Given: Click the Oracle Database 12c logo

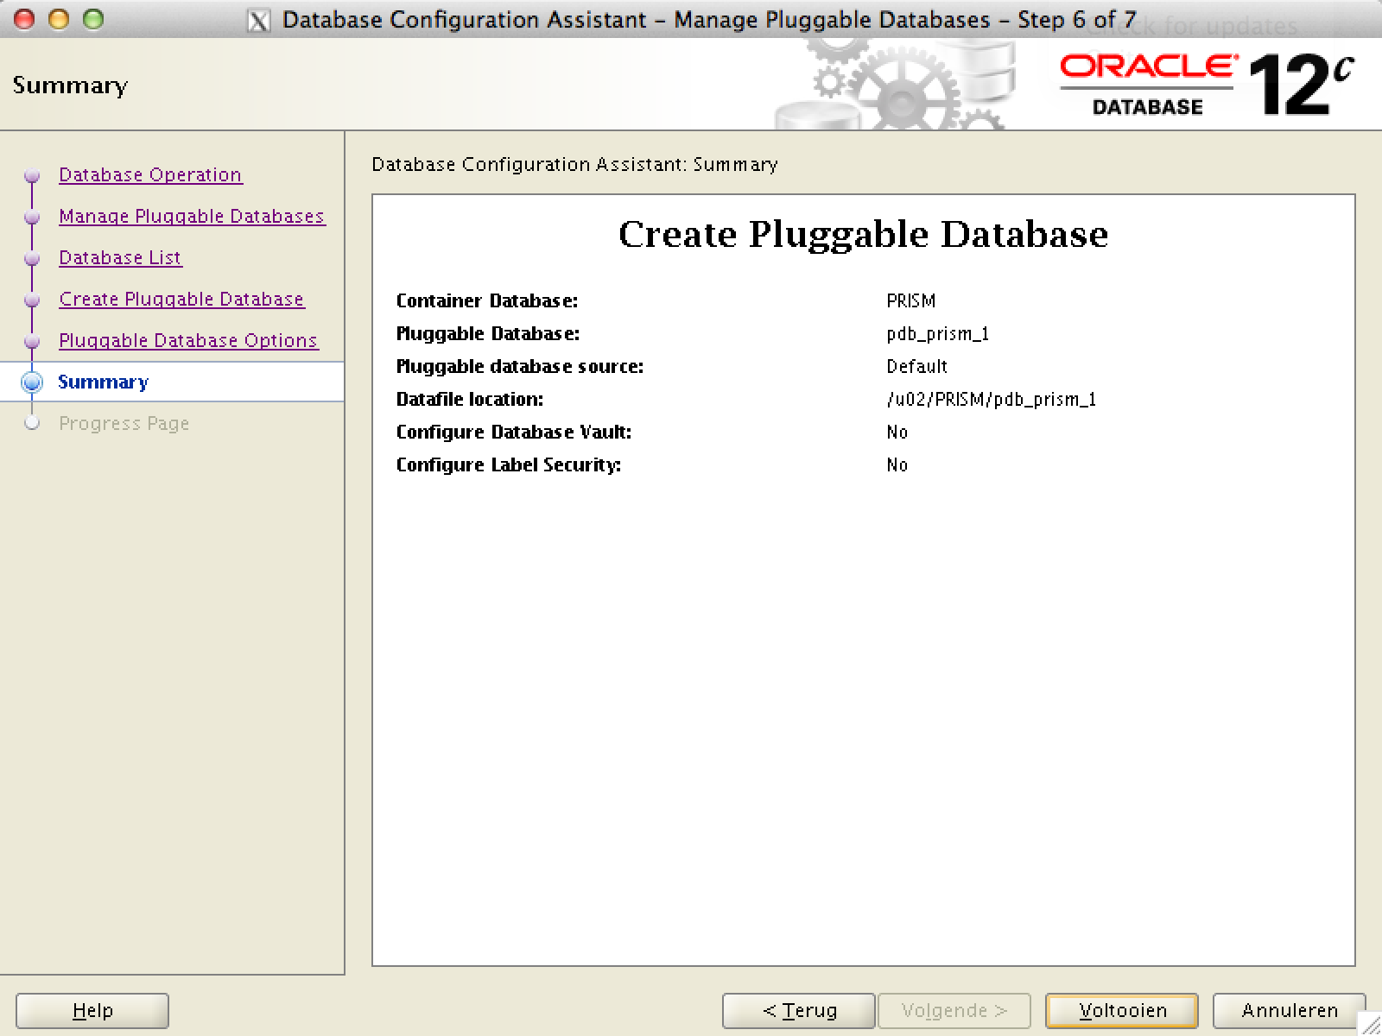Looking at the screenshot, I should (1207, 85).
